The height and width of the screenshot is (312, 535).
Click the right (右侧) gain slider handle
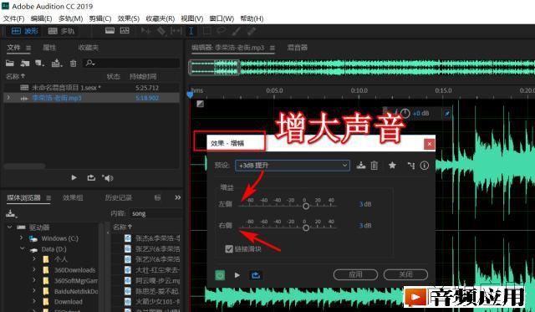click(306, 228)
